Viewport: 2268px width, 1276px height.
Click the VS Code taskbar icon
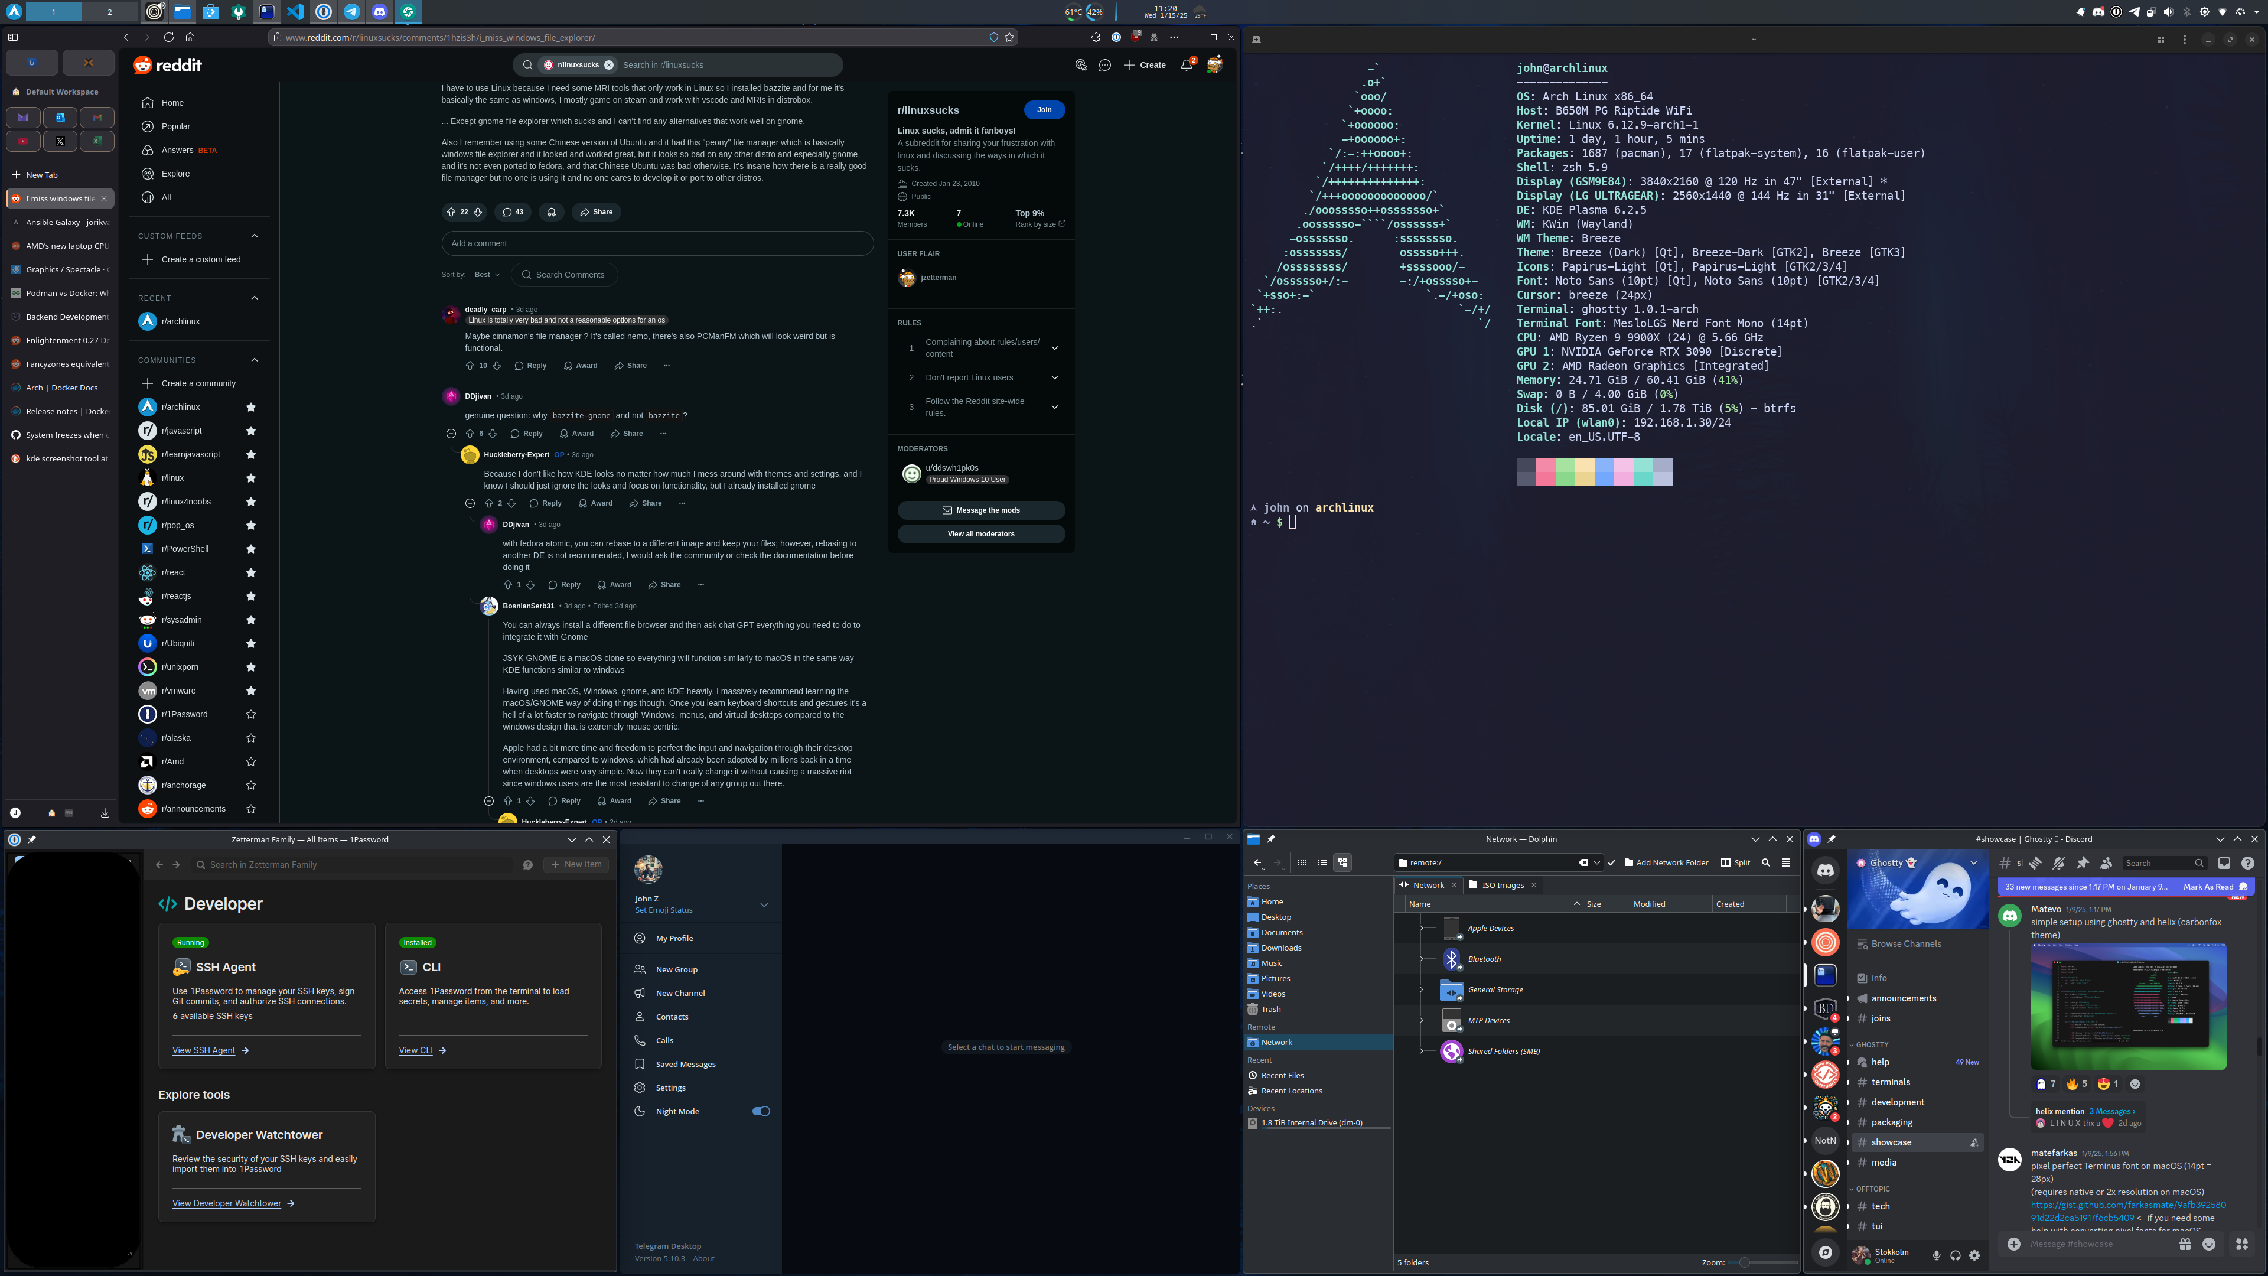coord(295,12)
